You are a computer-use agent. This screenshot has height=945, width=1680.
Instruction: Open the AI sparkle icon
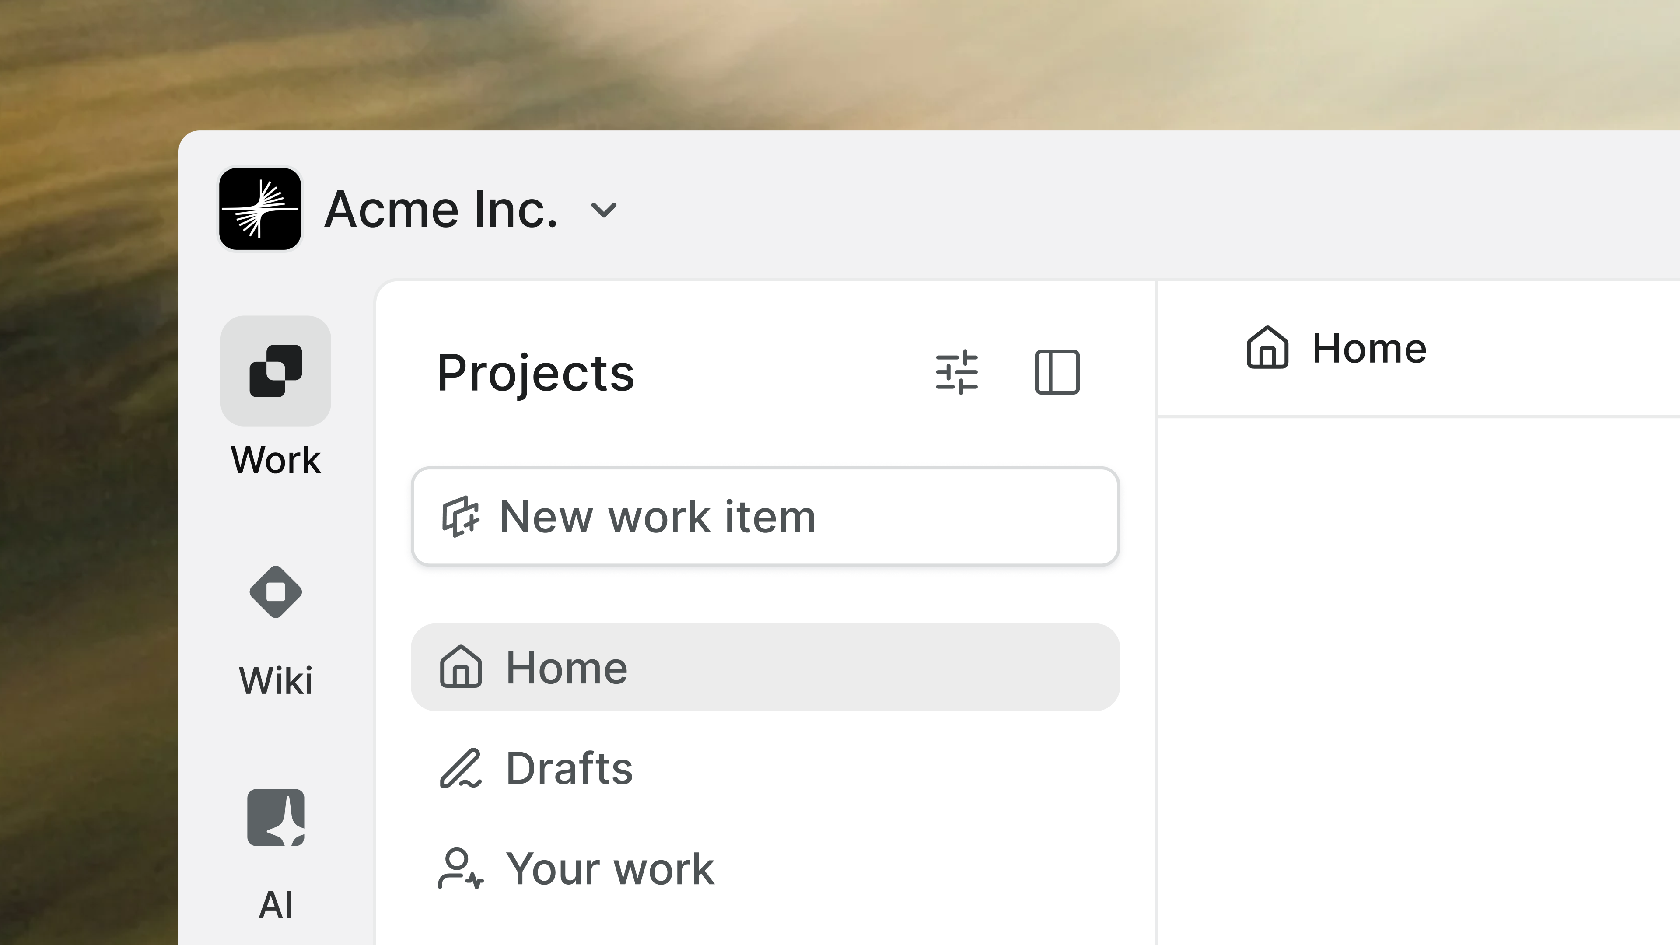click(276, 817)
